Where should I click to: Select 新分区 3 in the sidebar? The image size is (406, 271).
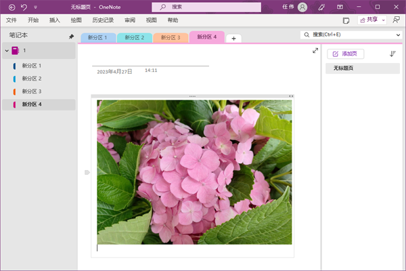(x=31, y=91)
